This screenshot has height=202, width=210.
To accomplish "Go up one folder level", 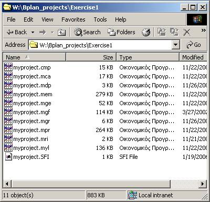I will (61, 33).
